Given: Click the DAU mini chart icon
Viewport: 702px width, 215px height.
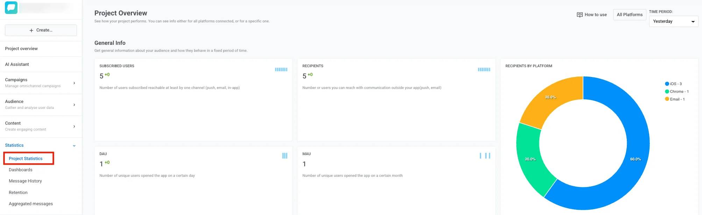Looking at the screenshot, I should (285, 156).
